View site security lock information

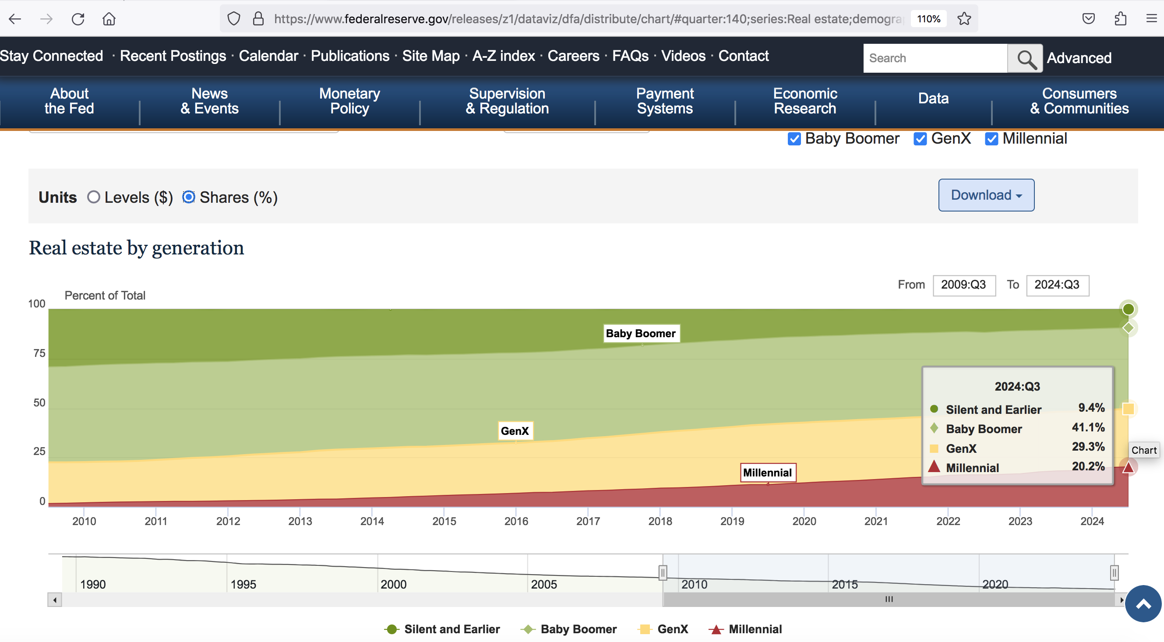(258, 18)
